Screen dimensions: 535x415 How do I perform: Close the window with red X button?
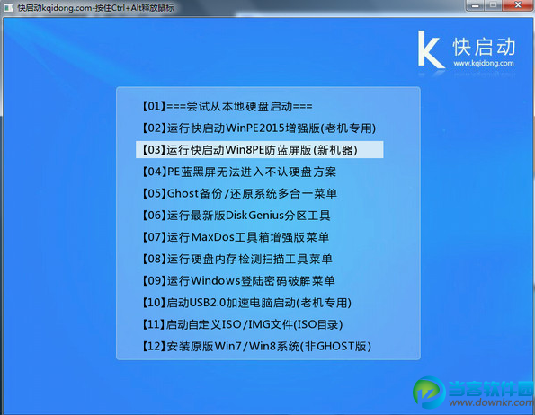518,5
